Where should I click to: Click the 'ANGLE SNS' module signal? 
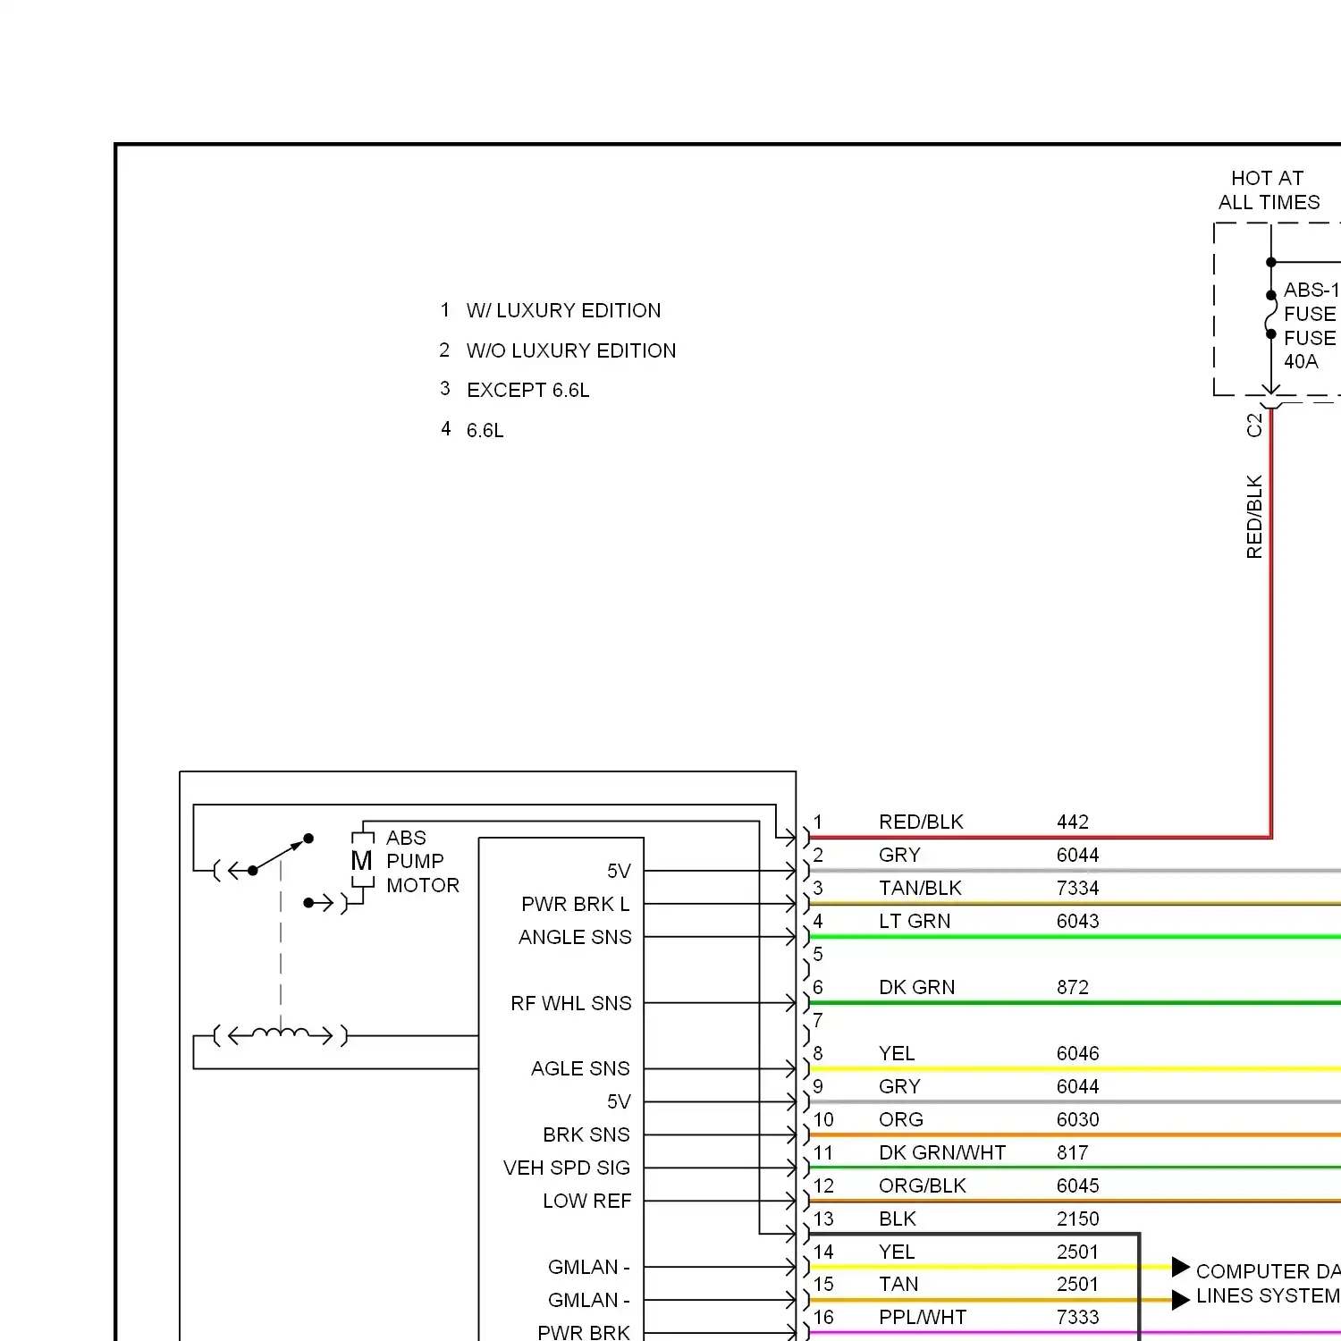[x=575, y=937]
